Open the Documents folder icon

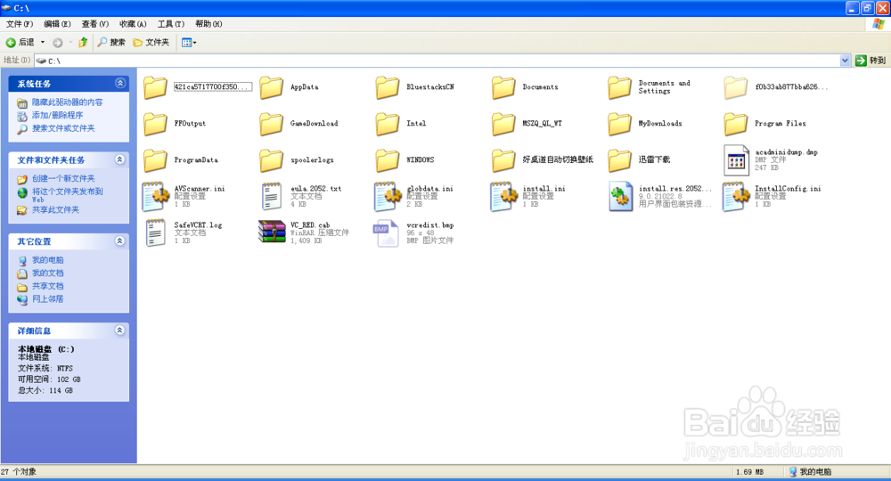coord(503,87)
